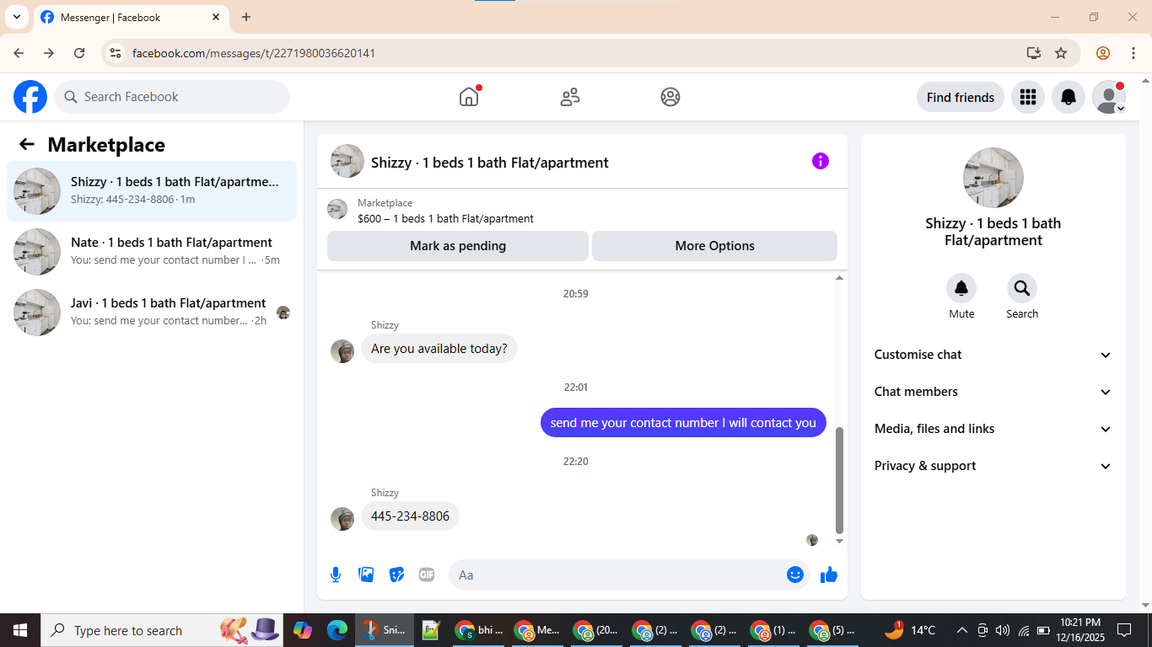Open conversation information purple icon
This screenshot has height=647, width=1152.
coord(821,161)
